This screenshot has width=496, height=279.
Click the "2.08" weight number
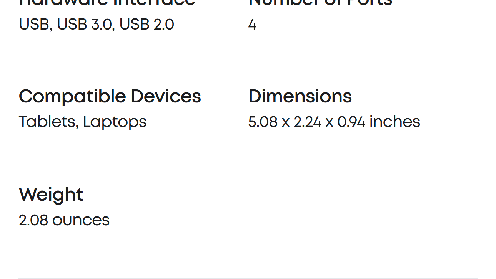(x=33, y=220)
